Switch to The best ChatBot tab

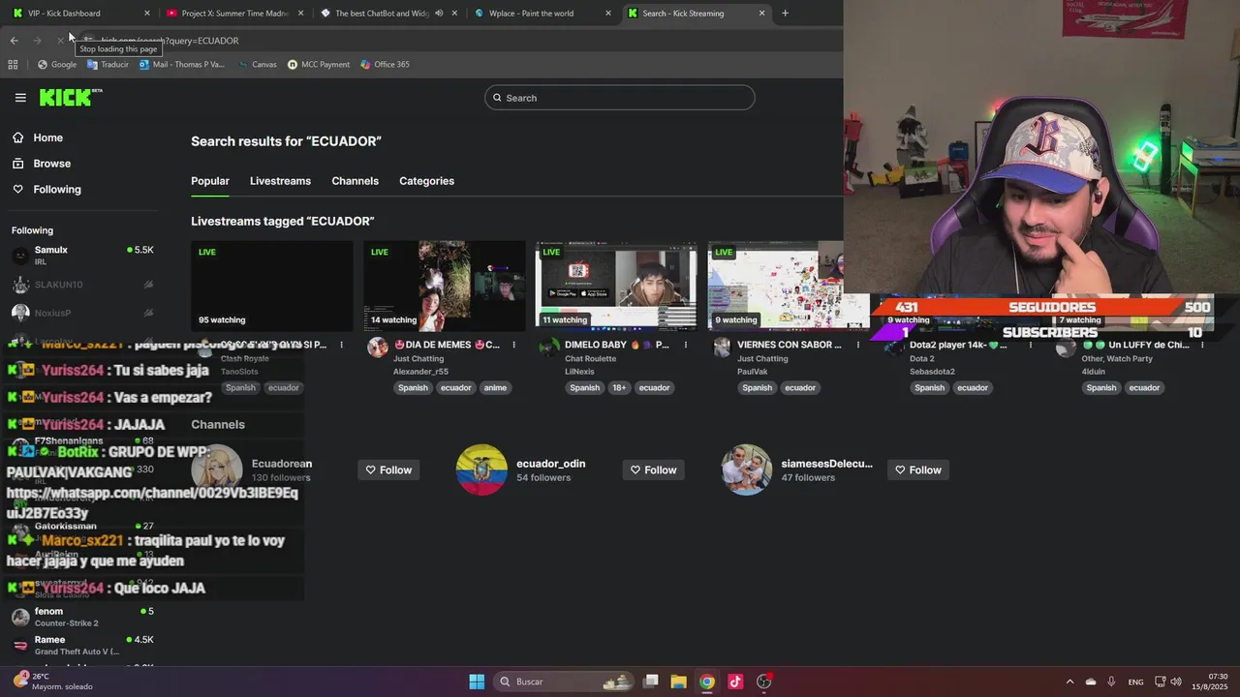(x=387, y=14)
